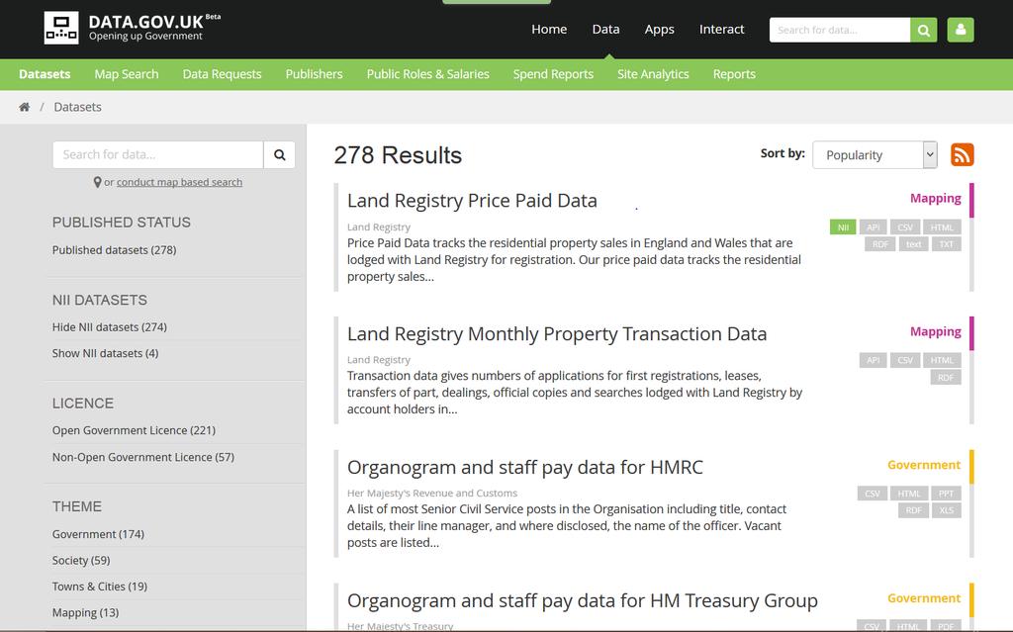Click HTML badge on Land Registry Price Paid Data
This screenshot has width=1013, height=632.
point(942,226)
